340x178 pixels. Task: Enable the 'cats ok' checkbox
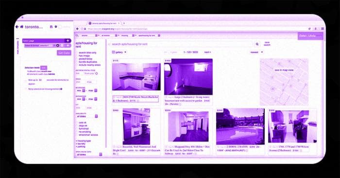[x=77, y=123]
